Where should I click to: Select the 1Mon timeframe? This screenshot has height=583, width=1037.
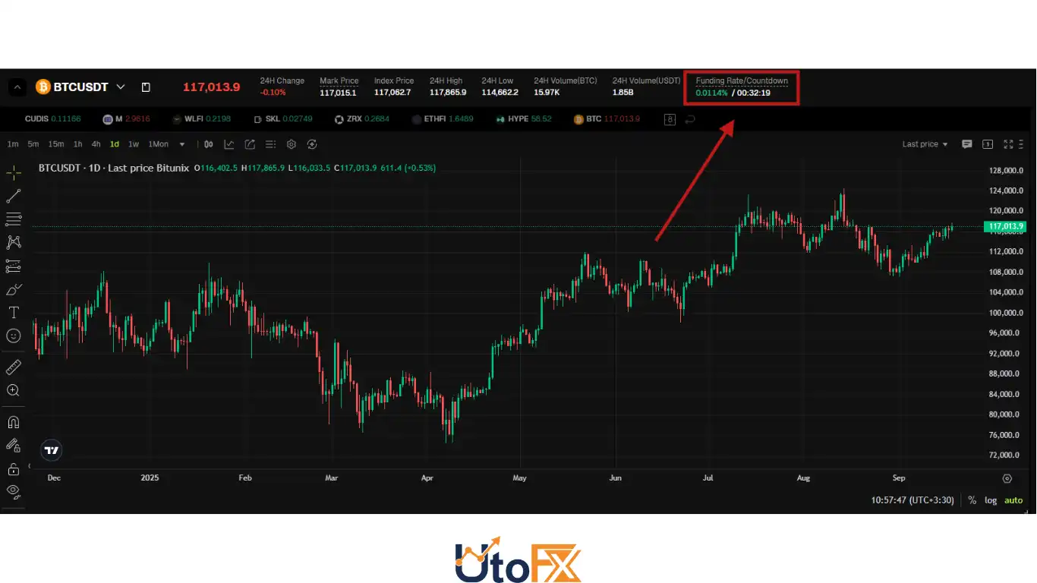click(x=159, y=144)
